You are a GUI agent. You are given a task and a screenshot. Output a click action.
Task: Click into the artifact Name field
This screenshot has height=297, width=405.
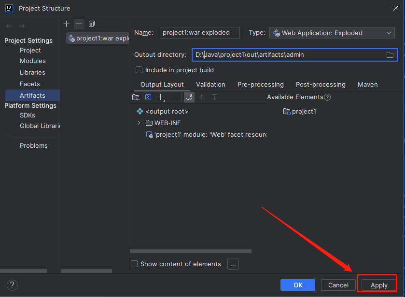(x=200, y=33)
